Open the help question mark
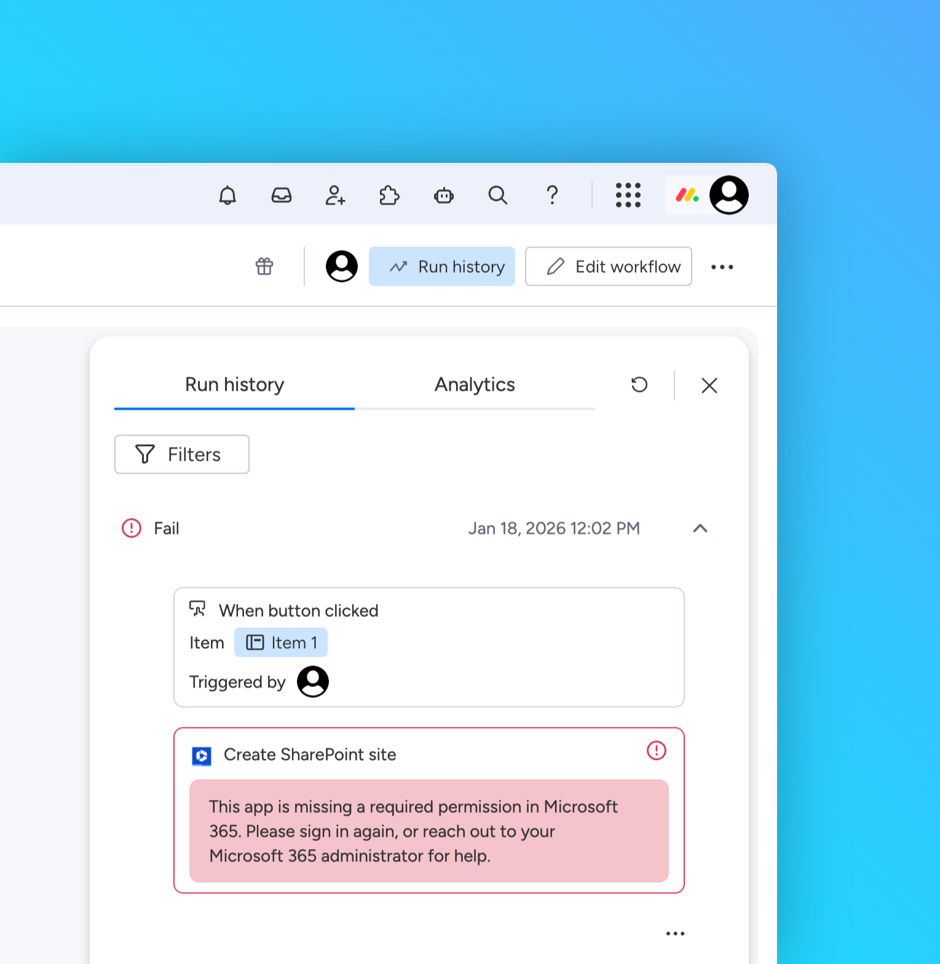Image resolution: width=940 pixels, height=964 pixels. pyautogui.click(x=552, y=195)
